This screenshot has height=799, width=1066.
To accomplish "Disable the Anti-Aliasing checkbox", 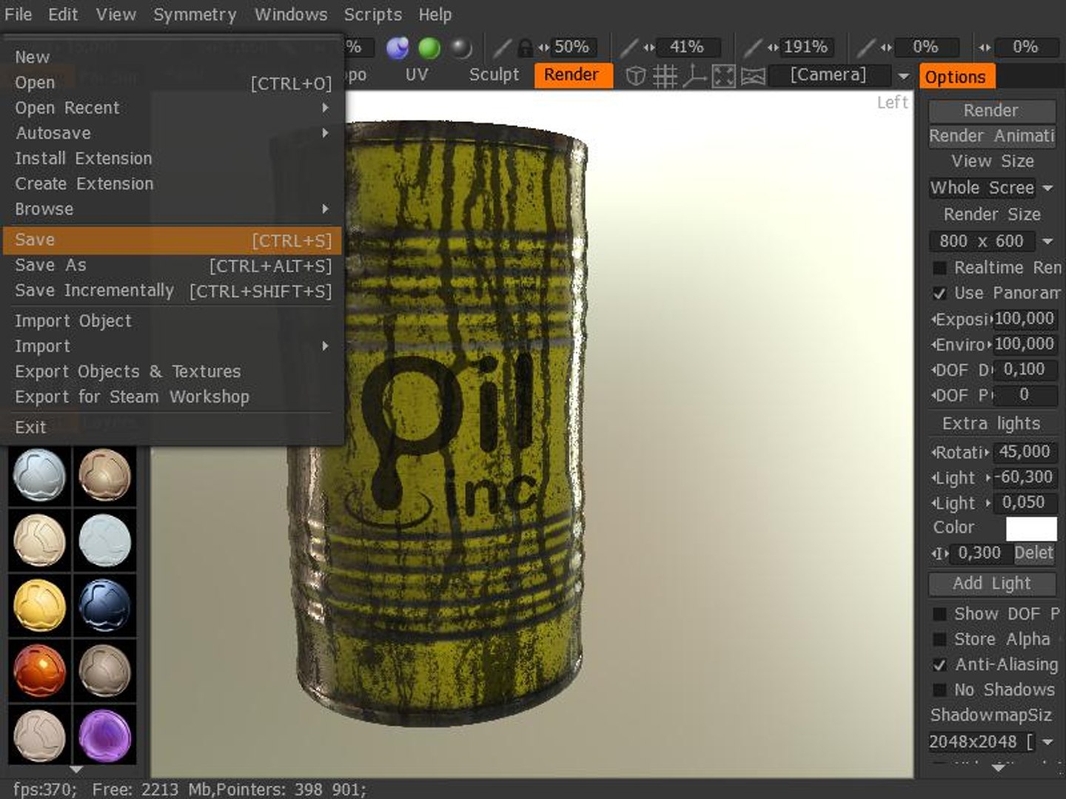I will coord(939,665).
